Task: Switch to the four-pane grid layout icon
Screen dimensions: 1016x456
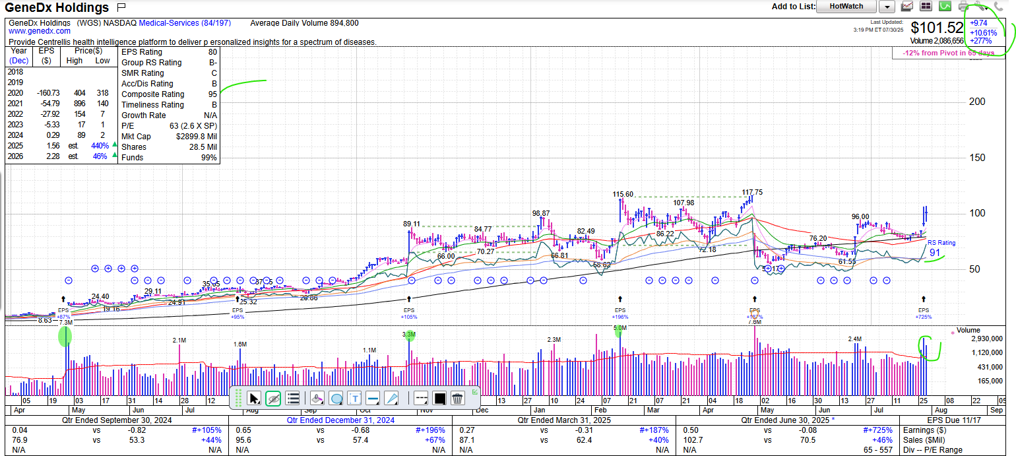Action: click(926, 7)
